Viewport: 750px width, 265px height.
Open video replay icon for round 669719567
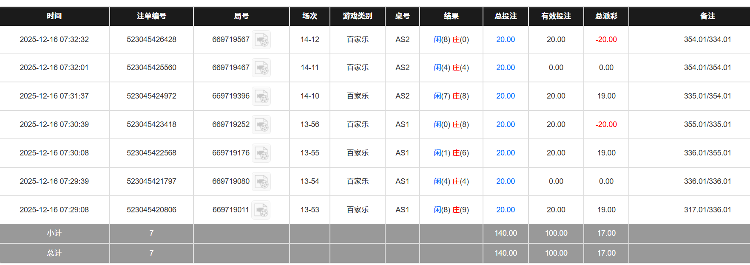[x=261, y=40]
